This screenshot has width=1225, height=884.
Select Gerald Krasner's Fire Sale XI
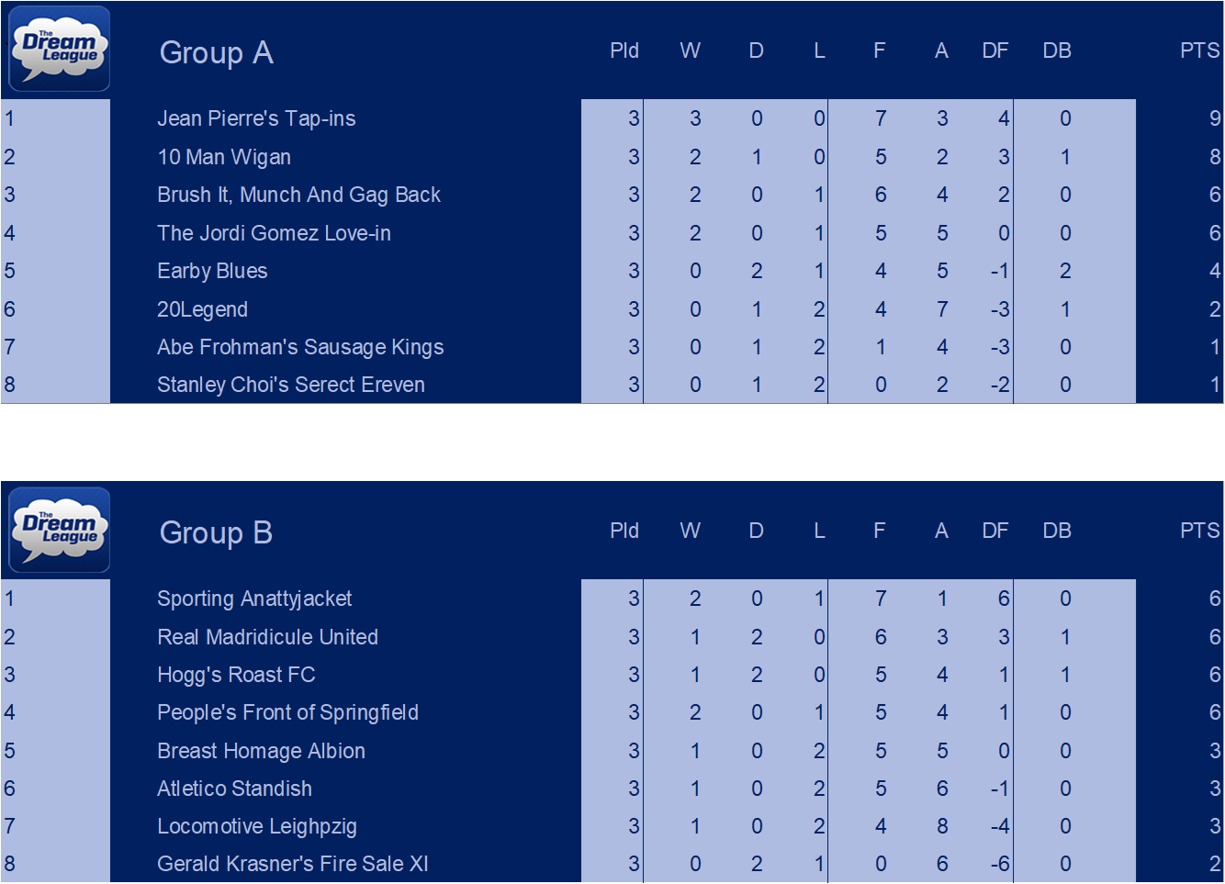tap(293, 864)
